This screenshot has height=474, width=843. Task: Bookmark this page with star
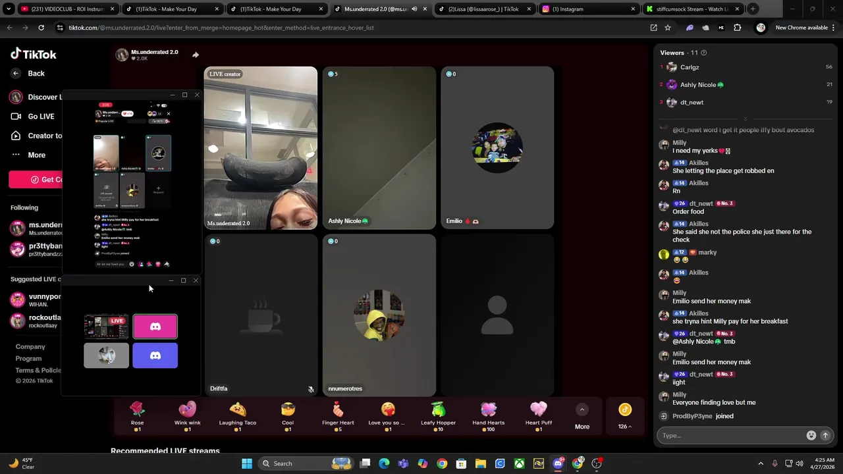[x=668, y=28]
